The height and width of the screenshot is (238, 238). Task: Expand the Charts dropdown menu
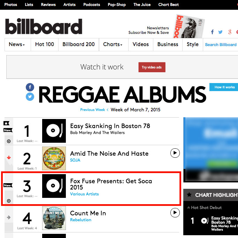click(x=113, y=45)
